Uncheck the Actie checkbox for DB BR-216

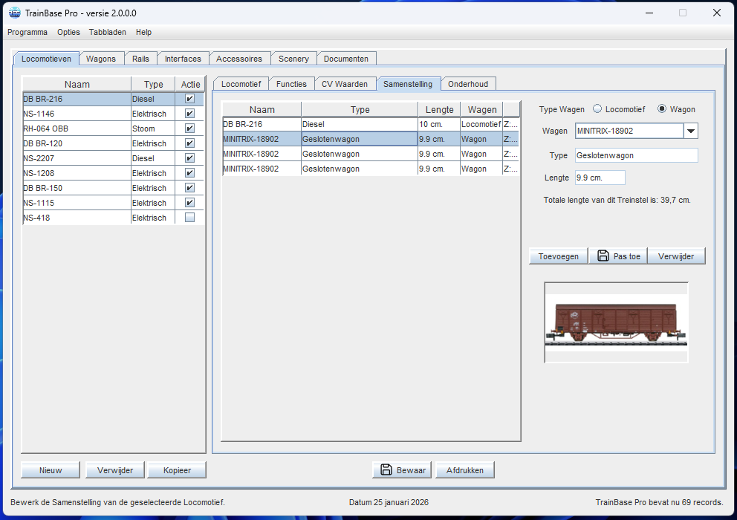190,98
